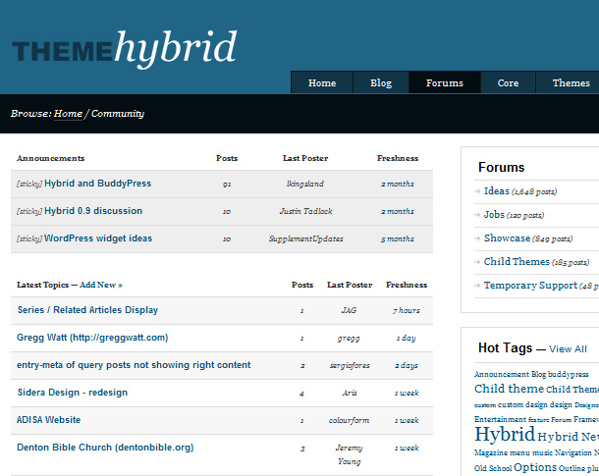Click last poster Jeremy Young
599x476 pixels.
point(349,454)
